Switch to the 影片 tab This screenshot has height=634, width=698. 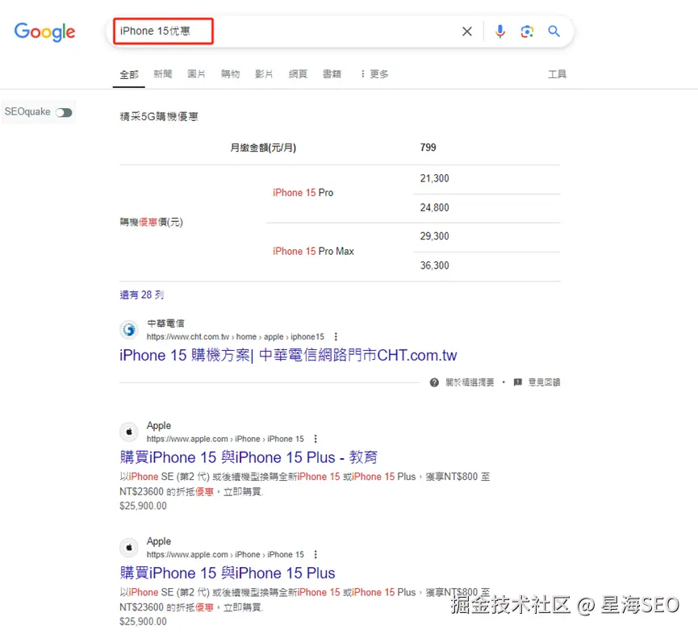tap(264, 74)
